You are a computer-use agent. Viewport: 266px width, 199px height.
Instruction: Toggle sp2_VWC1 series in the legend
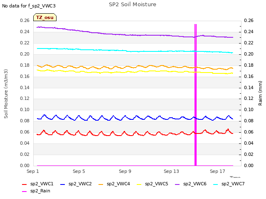tap(38, 184)
